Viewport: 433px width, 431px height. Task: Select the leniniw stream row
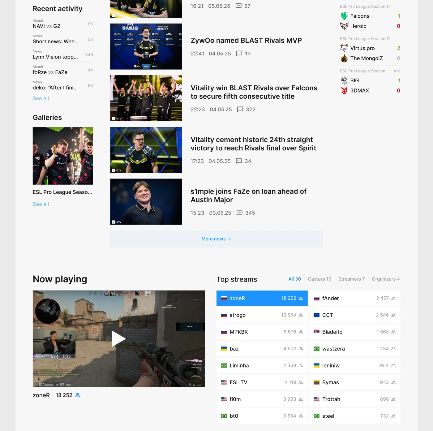tap(354, 365)
